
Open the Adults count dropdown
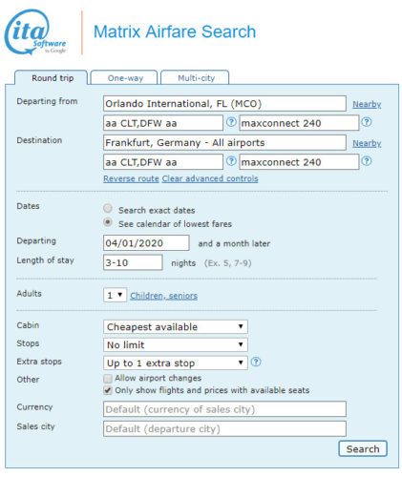coord(115,295)
